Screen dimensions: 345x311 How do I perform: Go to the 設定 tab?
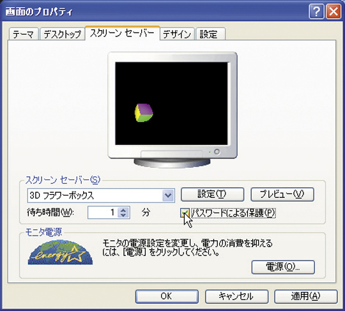tap(211, 34)
